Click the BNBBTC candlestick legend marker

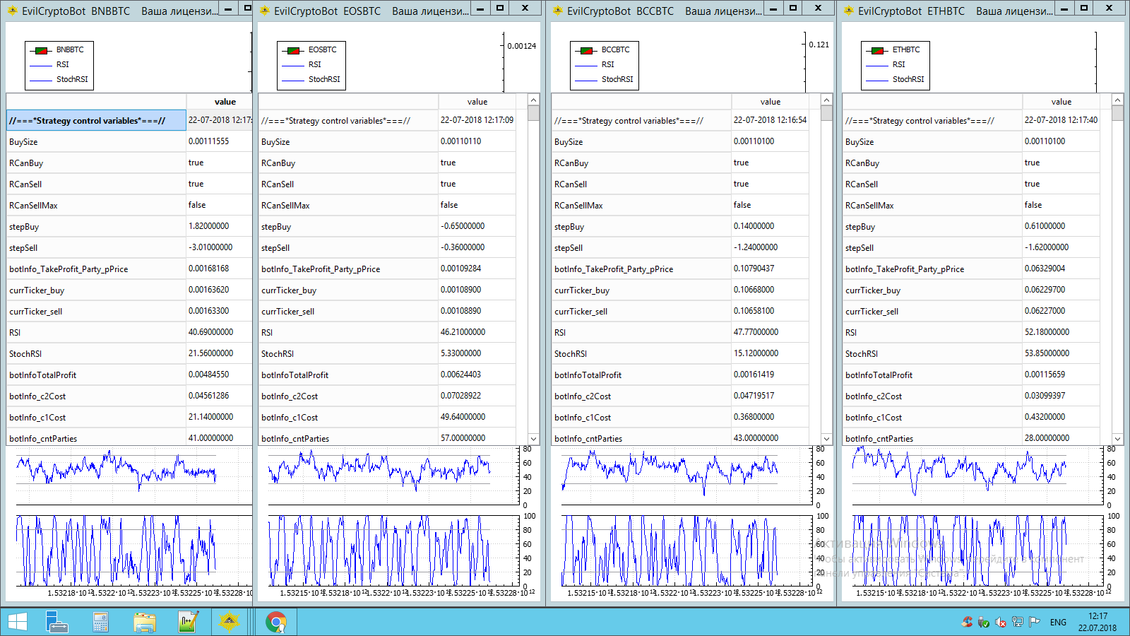pos(41,50)
